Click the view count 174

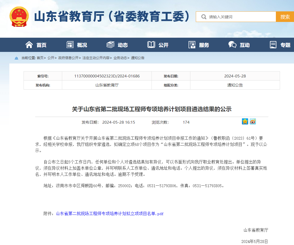186,122
